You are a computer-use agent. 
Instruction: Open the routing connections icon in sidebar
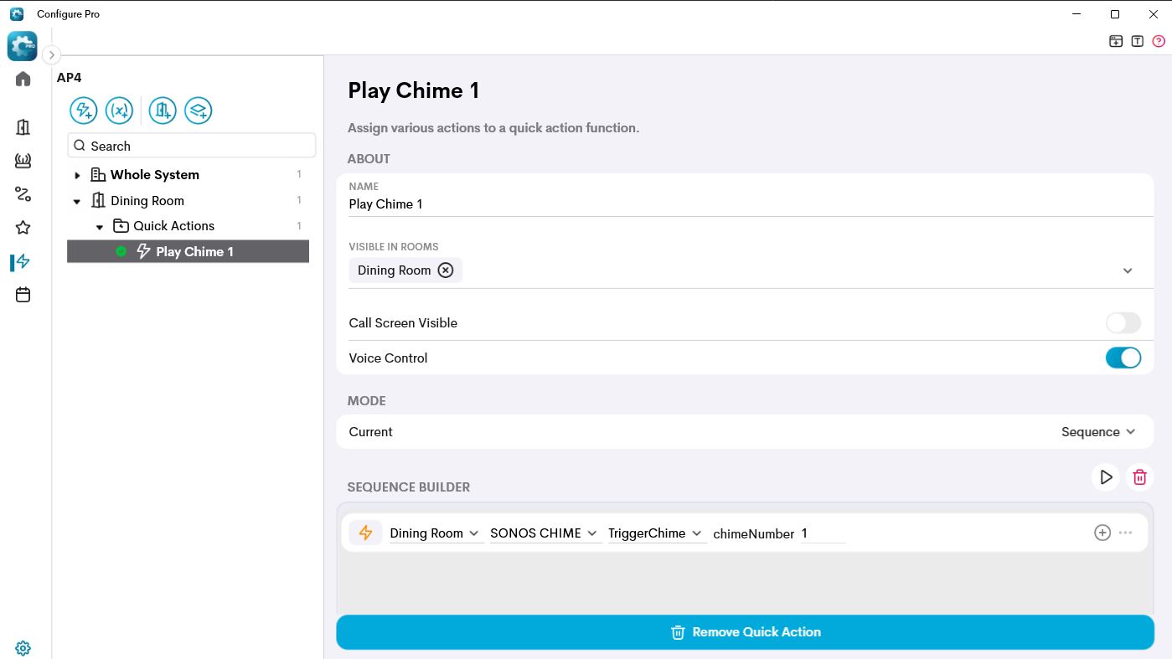tap(23, 194)
